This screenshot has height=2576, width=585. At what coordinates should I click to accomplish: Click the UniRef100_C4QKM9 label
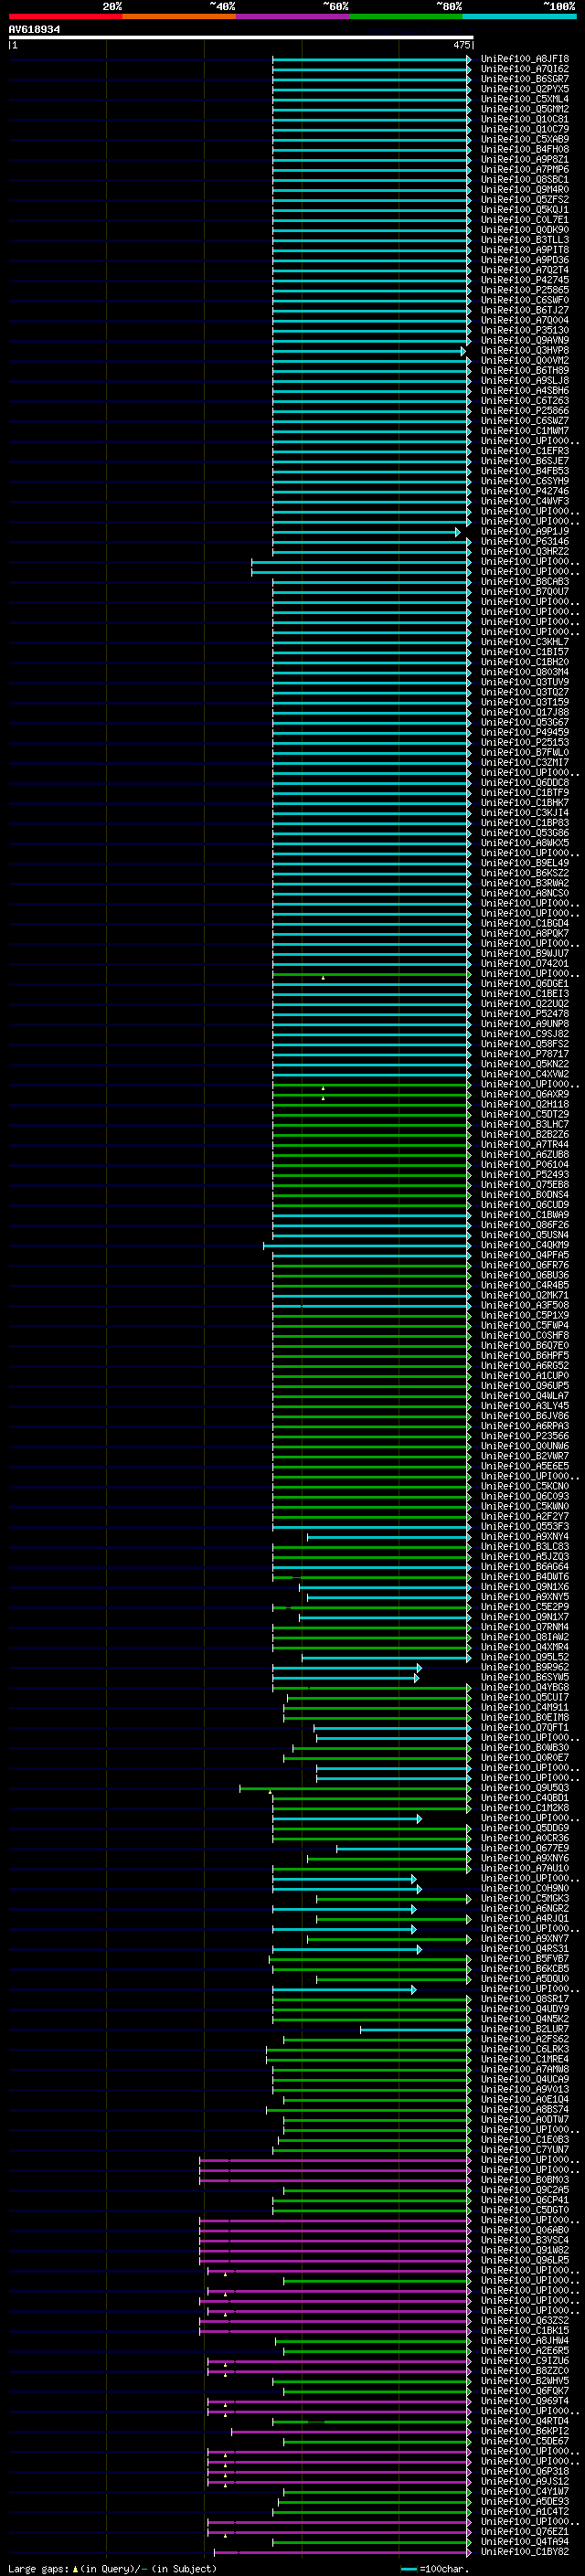tap(525, 1245)
